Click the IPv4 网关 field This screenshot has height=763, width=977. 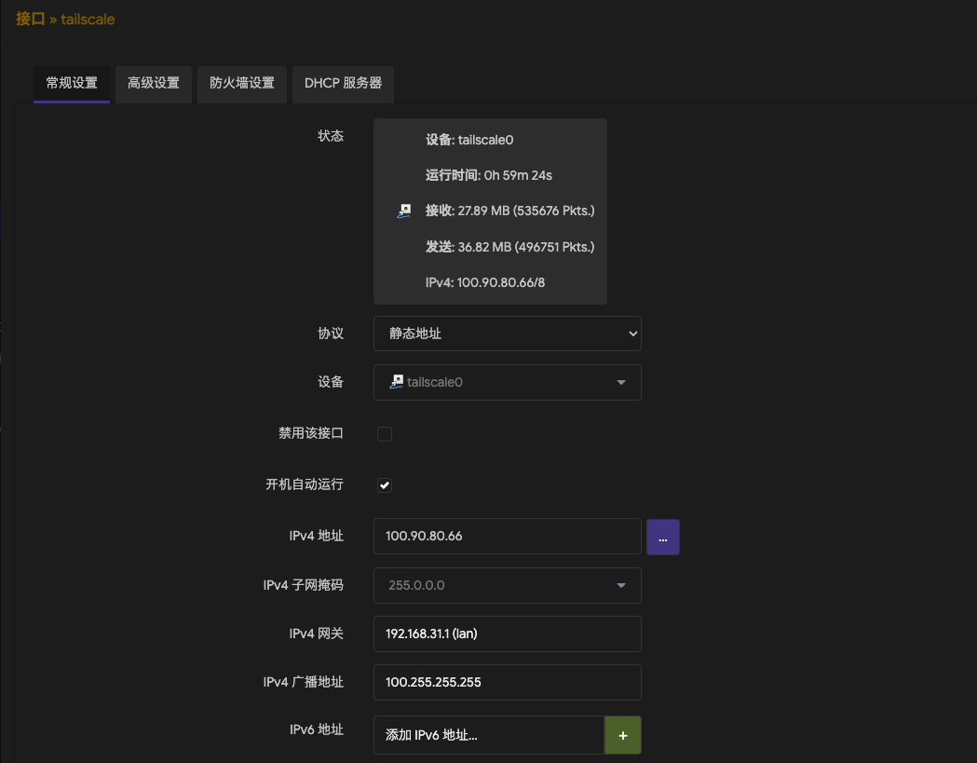(x=507, y=634)
